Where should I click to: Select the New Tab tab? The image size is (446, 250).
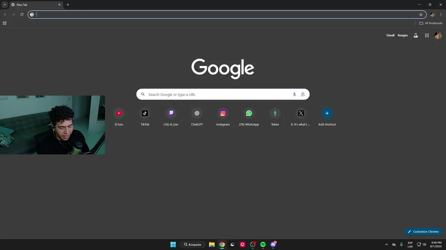click(x=36, y=5)
